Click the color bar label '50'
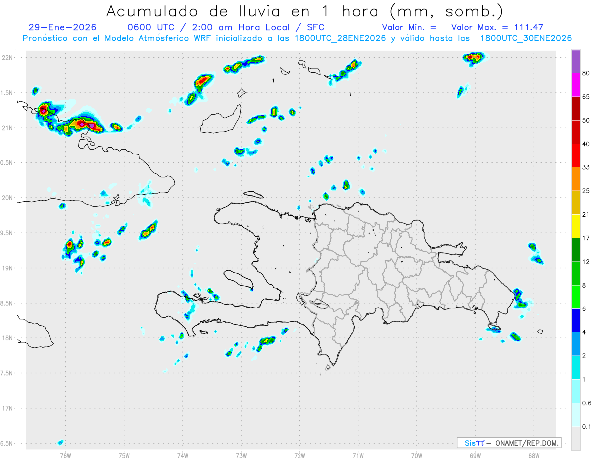This screenshot has width=599, height=462. (586, 120)
